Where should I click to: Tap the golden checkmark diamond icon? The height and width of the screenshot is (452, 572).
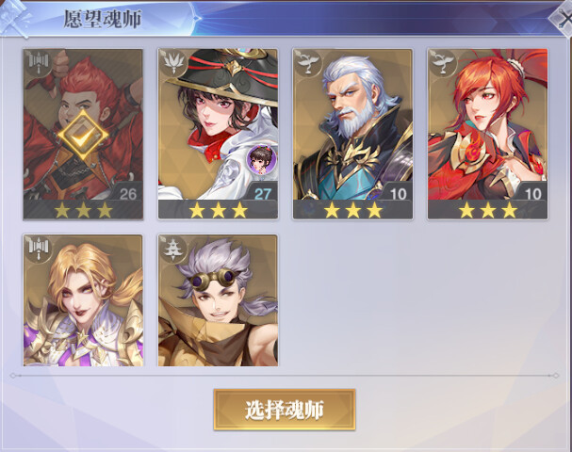coord(83,135)
